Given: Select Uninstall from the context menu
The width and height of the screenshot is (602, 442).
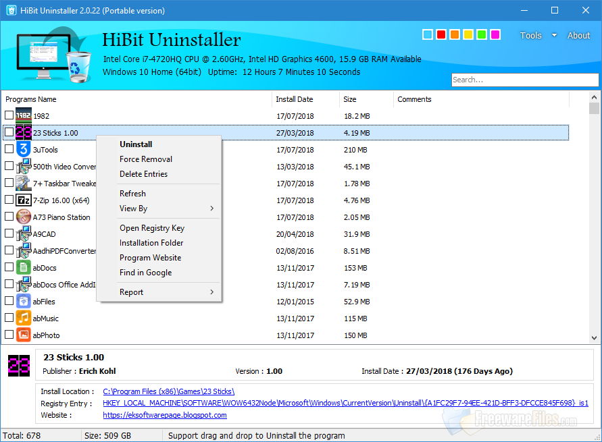Looking at the screenshot, I should click(135, 144).
